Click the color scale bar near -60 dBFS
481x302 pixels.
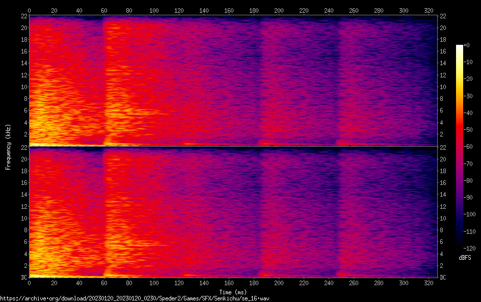[x=460, y=147]
